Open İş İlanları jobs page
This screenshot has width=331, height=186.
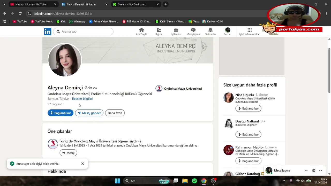tap(176, 32)
